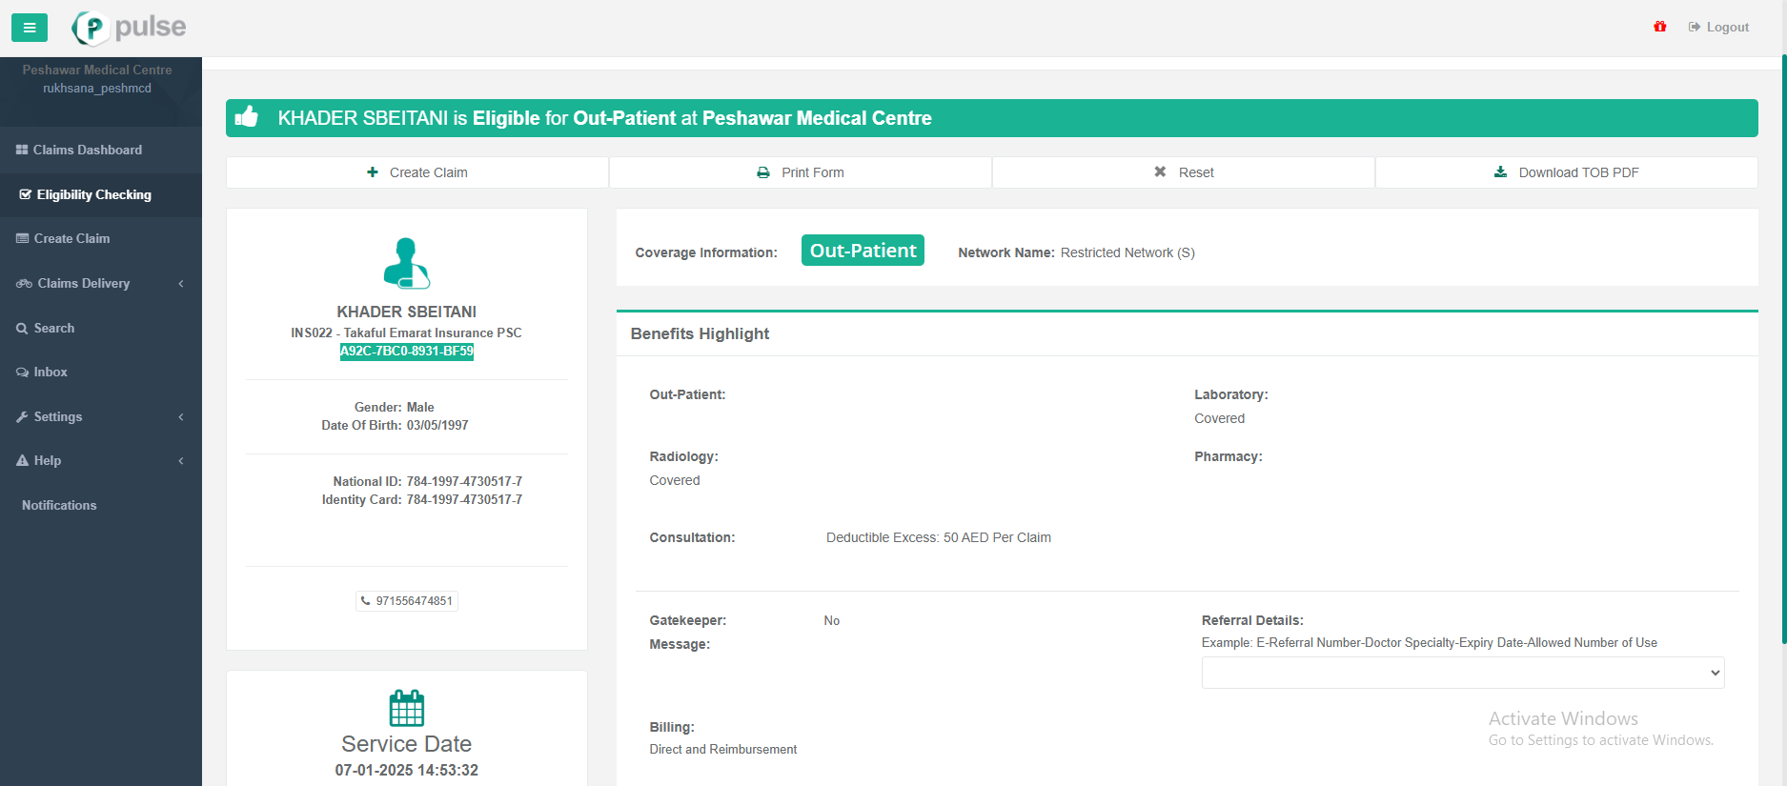Screen dimensions: 1787x786
Task: Click the Pulse logo
Action: click(130, 28)
